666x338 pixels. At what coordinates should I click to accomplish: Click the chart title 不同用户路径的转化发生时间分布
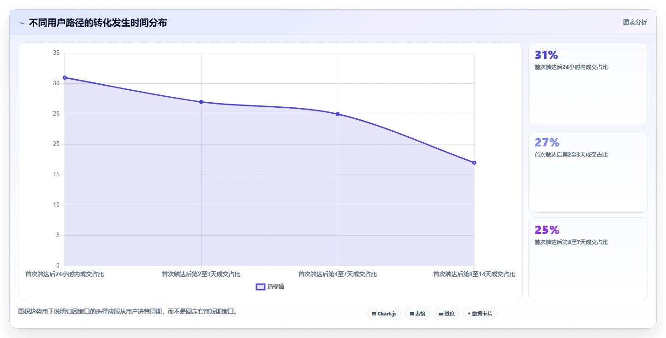[98, 23]
